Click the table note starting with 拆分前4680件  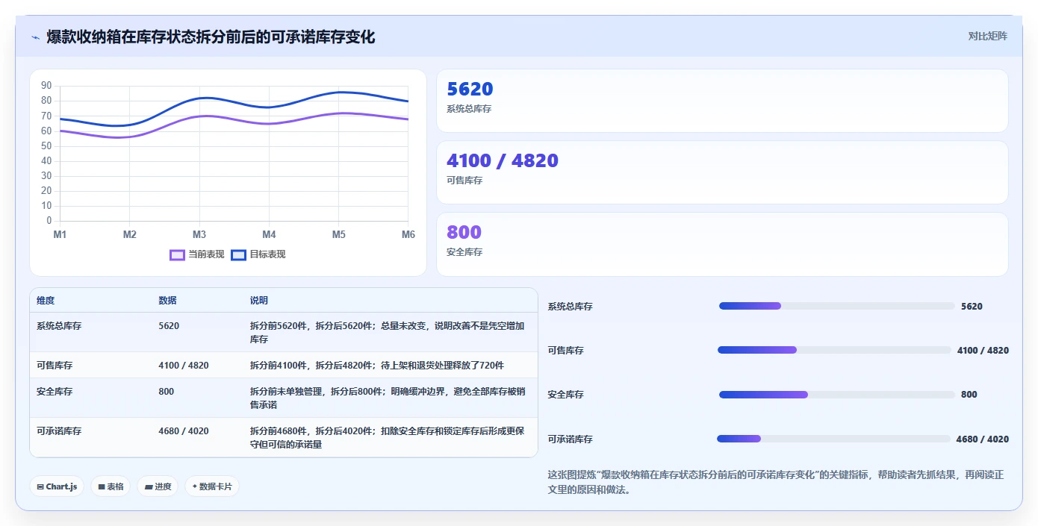tap(387, 438)
